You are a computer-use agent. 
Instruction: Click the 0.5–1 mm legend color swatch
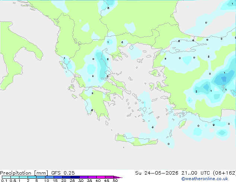click(x=15, y=177)
